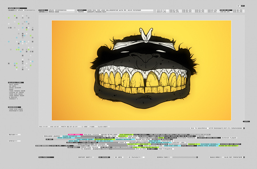
Task: Sort content By Munkosity
Action: tap(136, 157)
